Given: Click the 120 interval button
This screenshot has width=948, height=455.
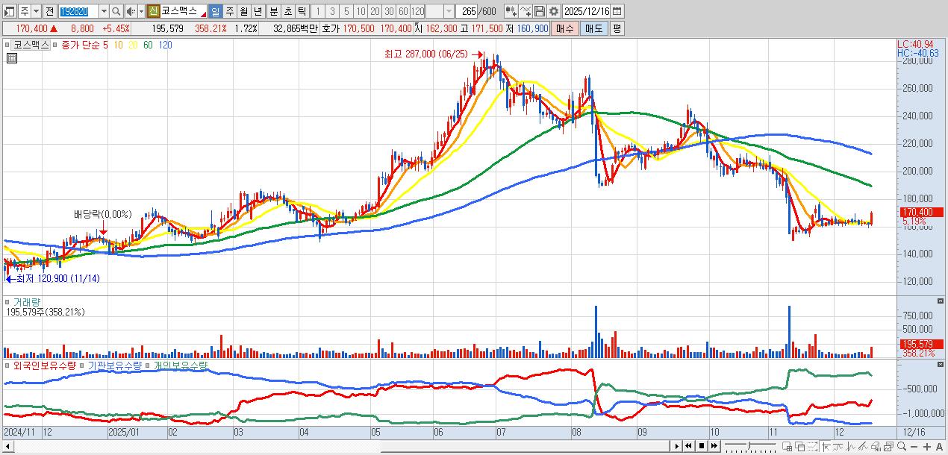Looking at the screenshot, I should point(417,11).
